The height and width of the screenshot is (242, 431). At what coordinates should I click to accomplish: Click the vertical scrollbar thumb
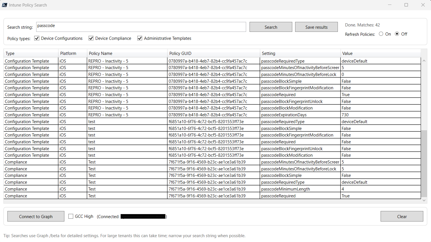pos(424,164)
